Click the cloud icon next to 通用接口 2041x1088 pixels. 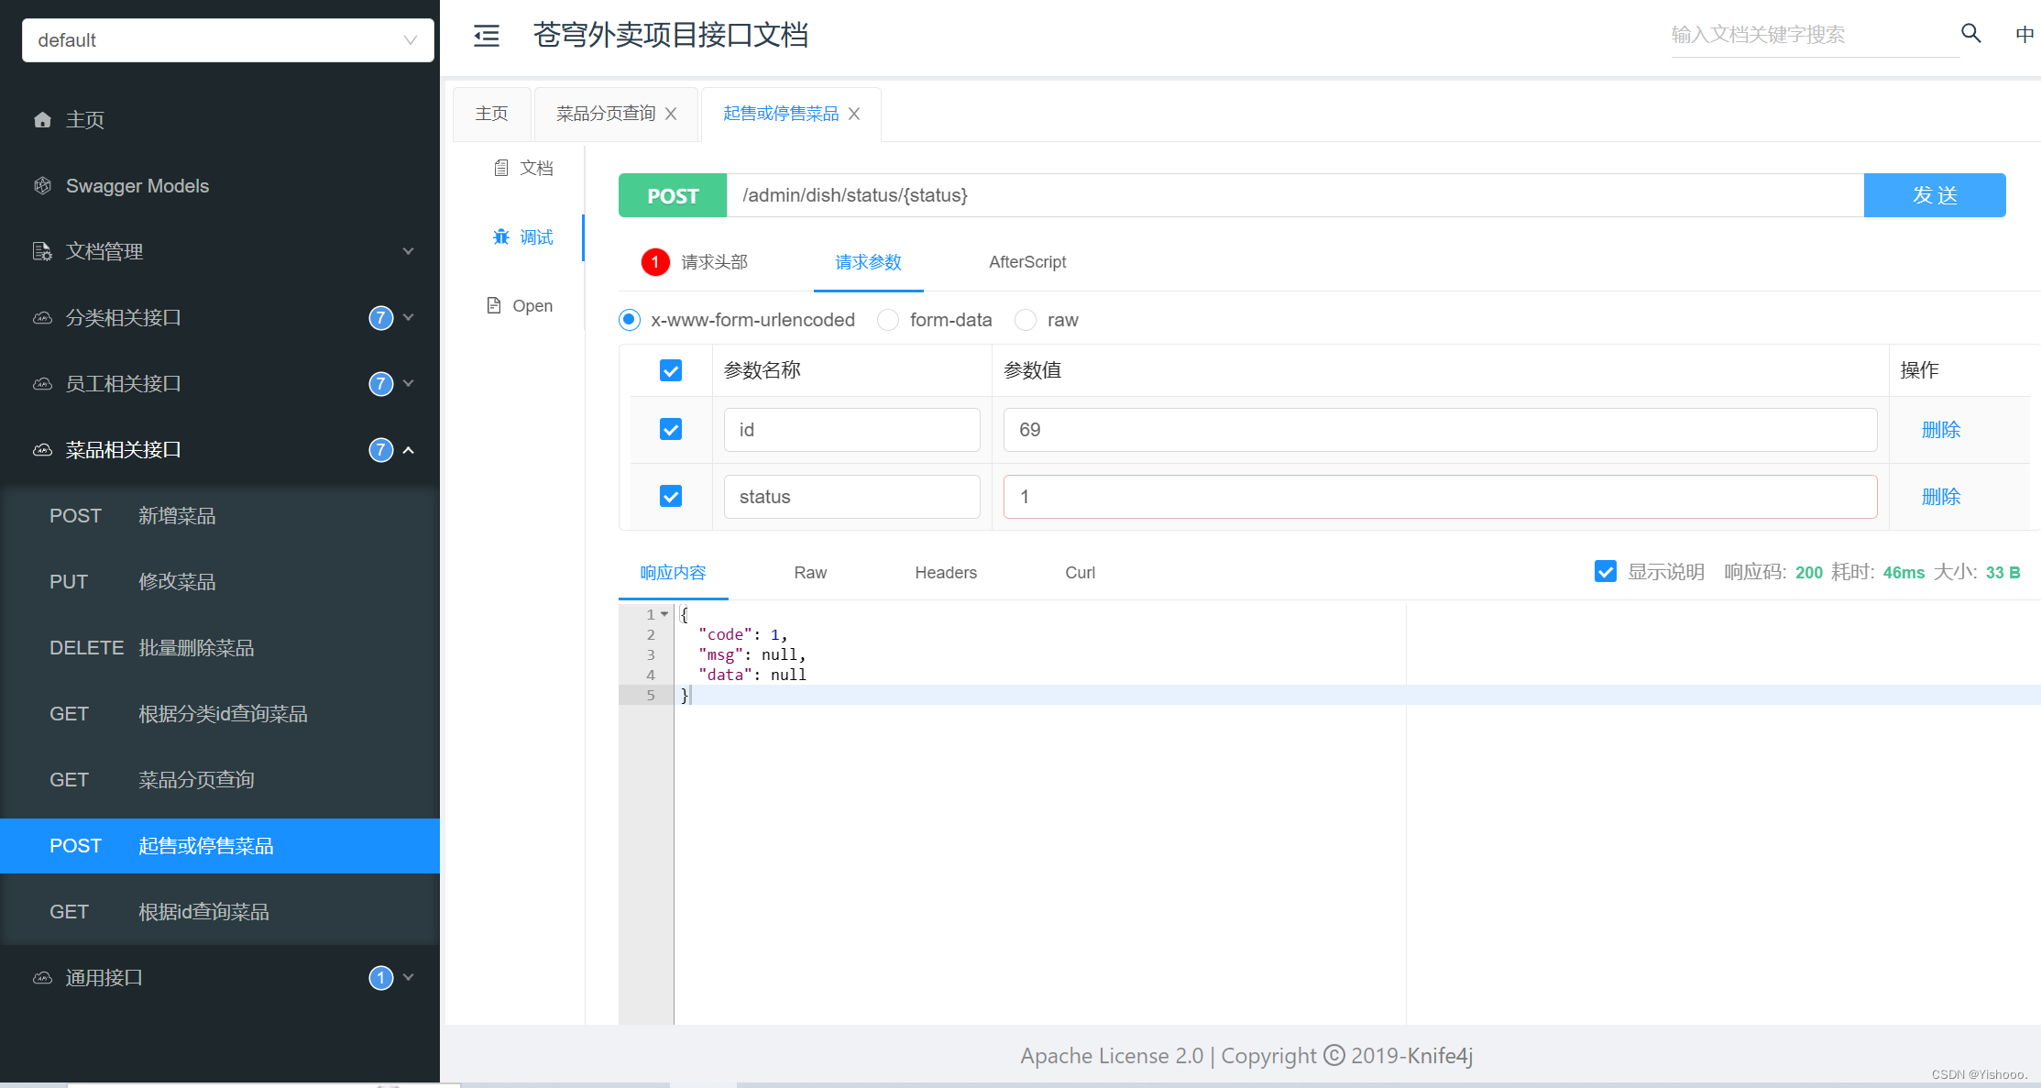[x=42, y=978]
